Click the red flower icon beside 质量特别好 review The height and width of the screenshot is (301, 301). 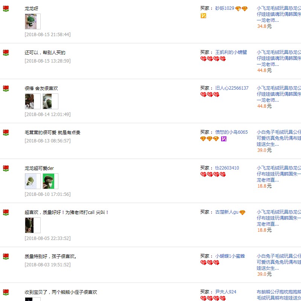6,257
